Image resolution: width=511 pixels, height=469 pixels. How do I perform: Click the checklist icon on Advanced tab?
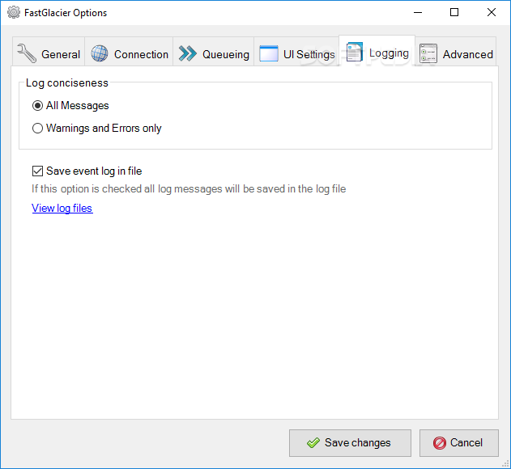click(428, 53)
